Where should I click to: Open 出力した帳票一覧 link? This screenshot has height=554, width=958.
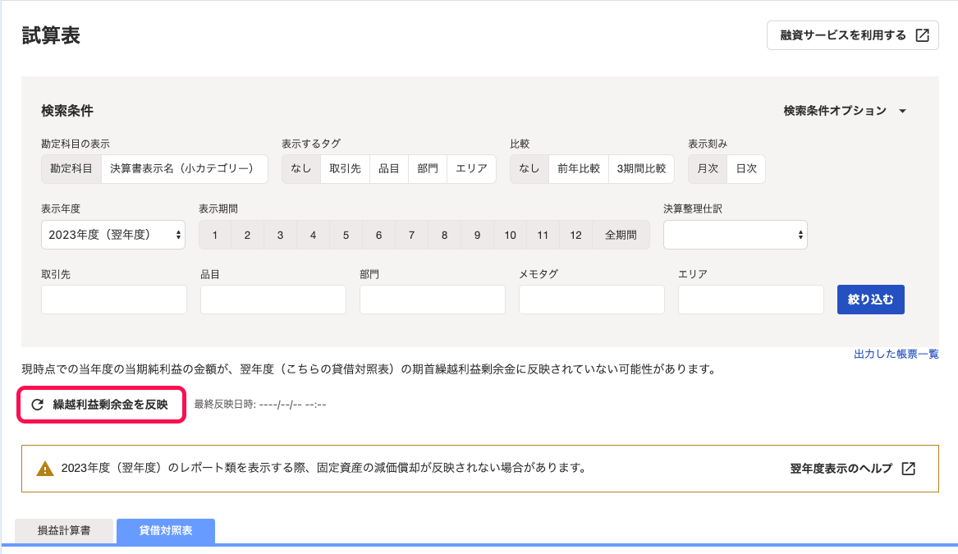click(x=896, y=354)
